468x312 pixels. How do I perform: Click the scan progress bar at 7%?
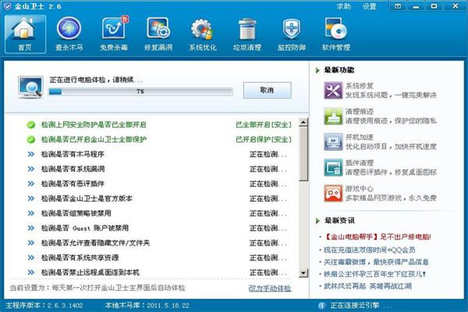tap(140, 91)
